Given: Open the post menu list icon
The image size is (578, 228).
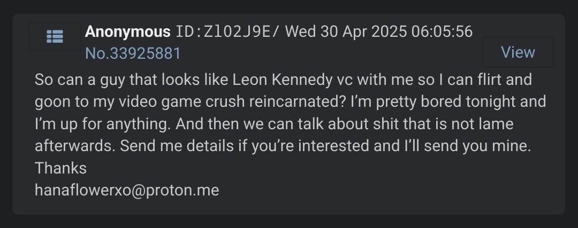Looking at the screenshot, I should point(55,36).
